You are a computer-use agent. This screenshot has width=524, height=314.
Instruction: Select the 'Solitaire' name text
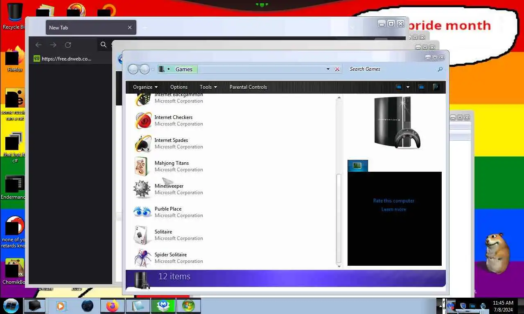[x=163, y=232]
